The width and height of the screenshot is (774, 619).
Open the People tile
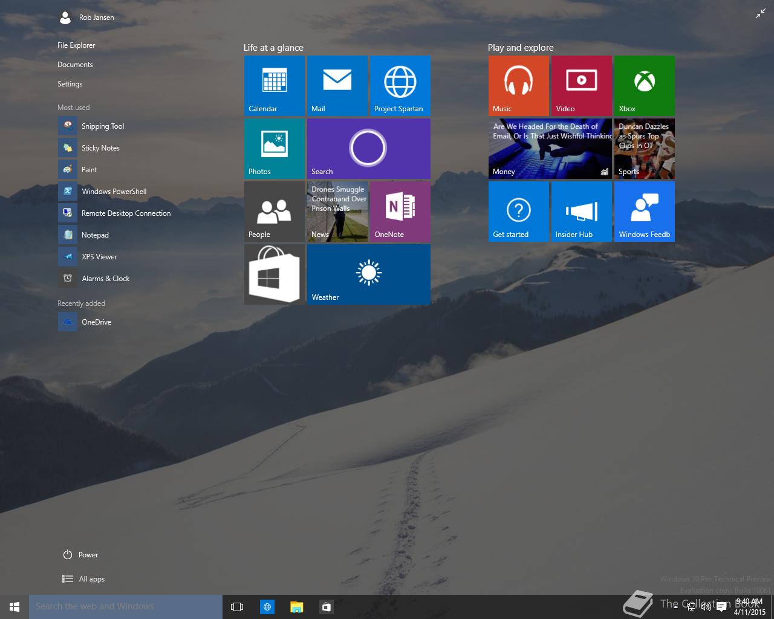click(274, 212)
